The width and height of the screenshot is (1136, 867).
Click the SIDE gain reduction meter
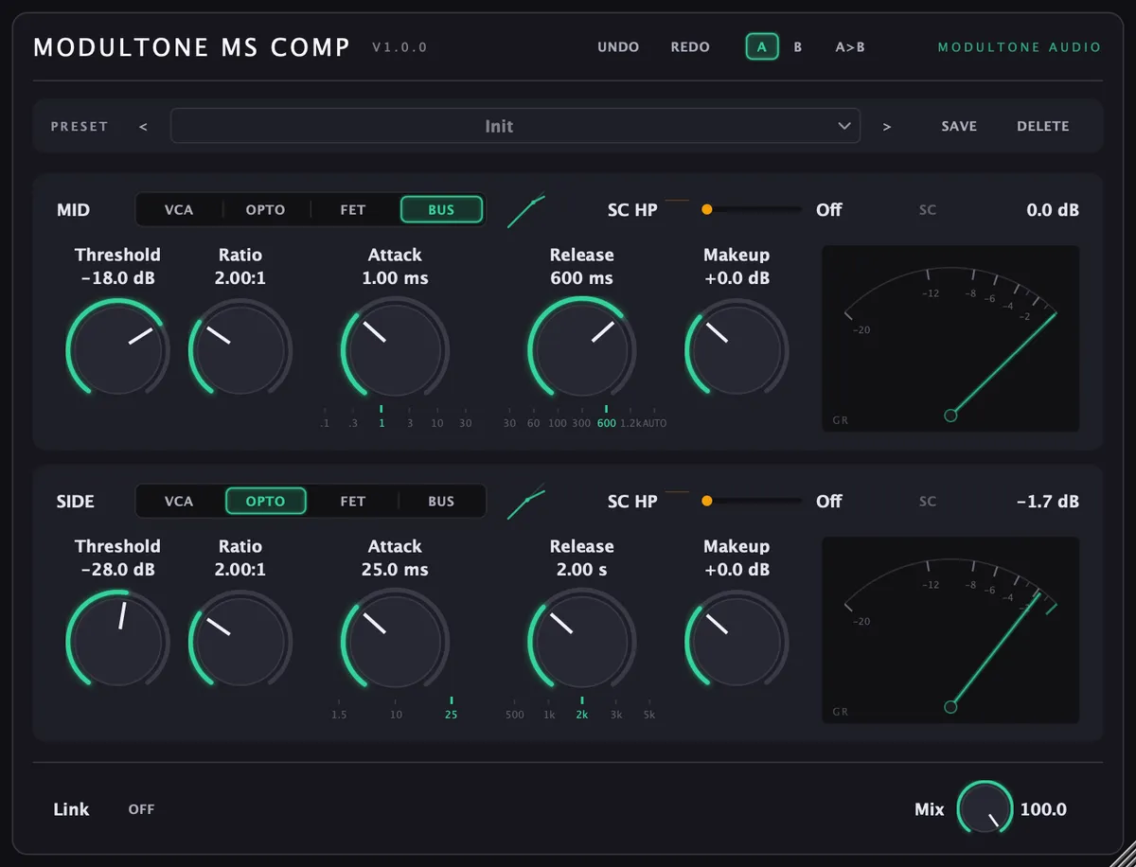click(950, 630)
